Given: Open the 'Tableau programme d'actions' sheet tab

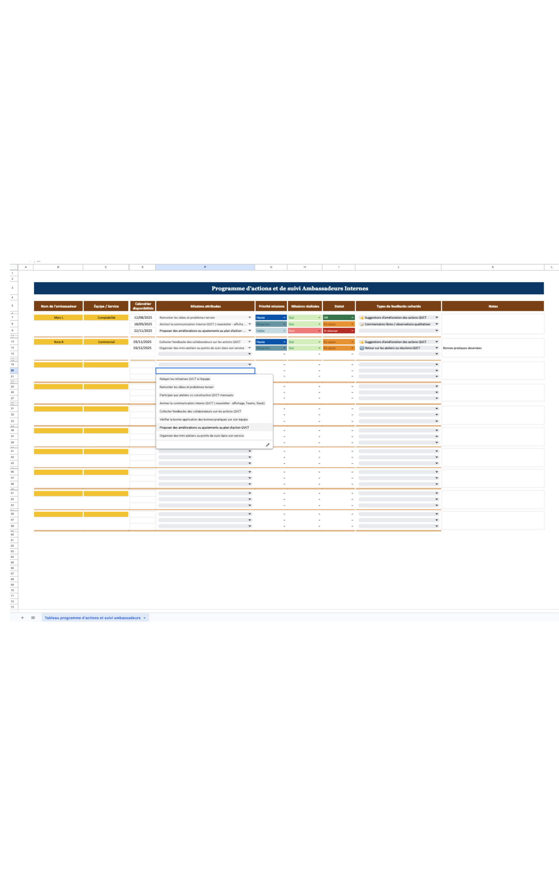Looking at the screenshot, I should click(92, 618).
